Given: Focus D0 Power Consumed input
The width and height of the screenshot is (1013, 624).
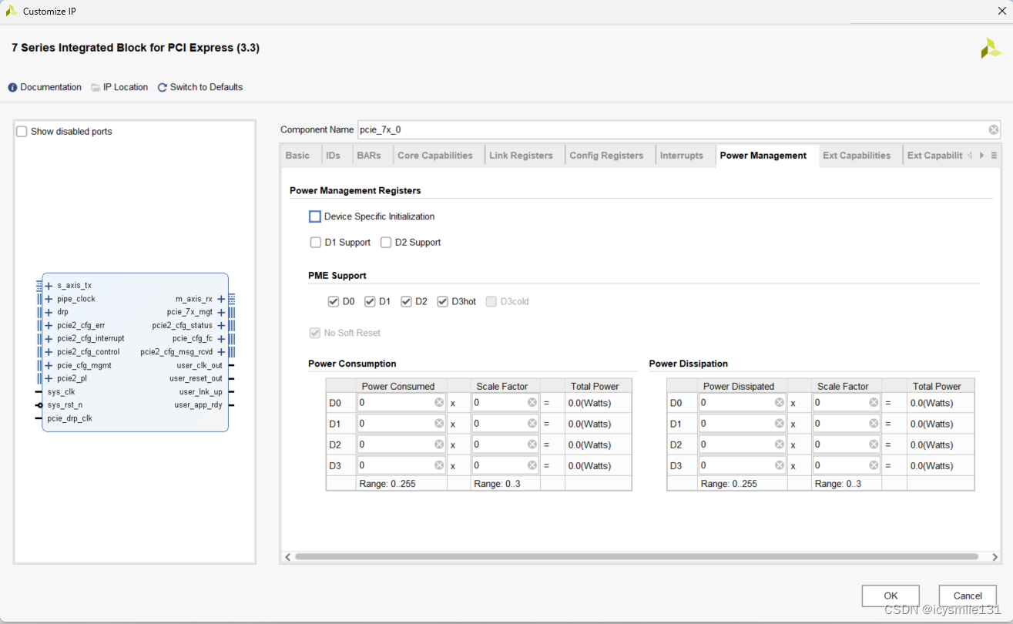Looking at the screenshot, I should coord(401,403).
